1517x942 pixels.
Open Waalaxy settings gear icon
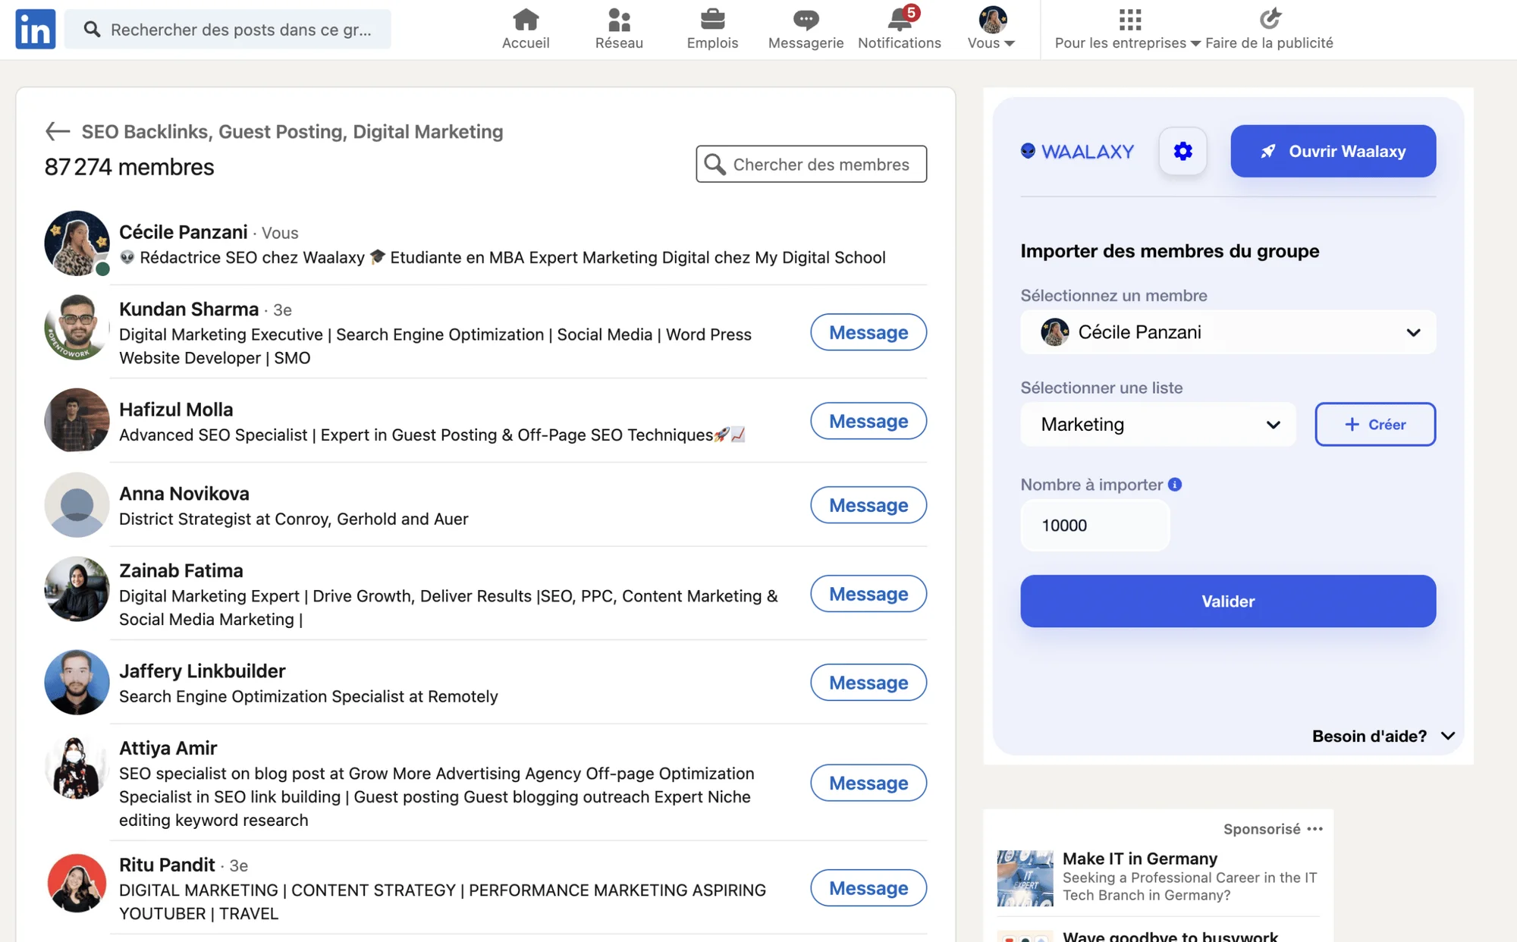click(1183, 151)
